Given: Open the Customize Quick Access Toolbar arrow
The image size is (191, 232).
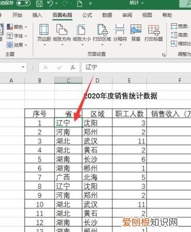Looking at the screenshot, I should [x=90, y=3].
